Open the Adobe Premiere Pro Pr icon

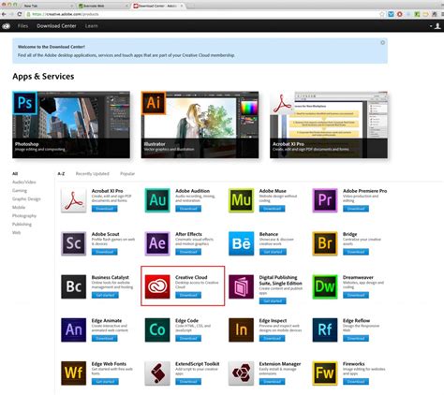pyautogui.click(x=325, y=200)
